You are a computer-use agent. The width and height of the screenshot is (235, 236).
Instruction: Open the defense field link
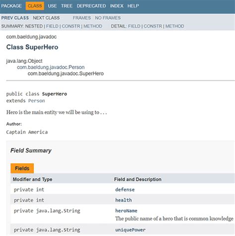coord(125,189)
